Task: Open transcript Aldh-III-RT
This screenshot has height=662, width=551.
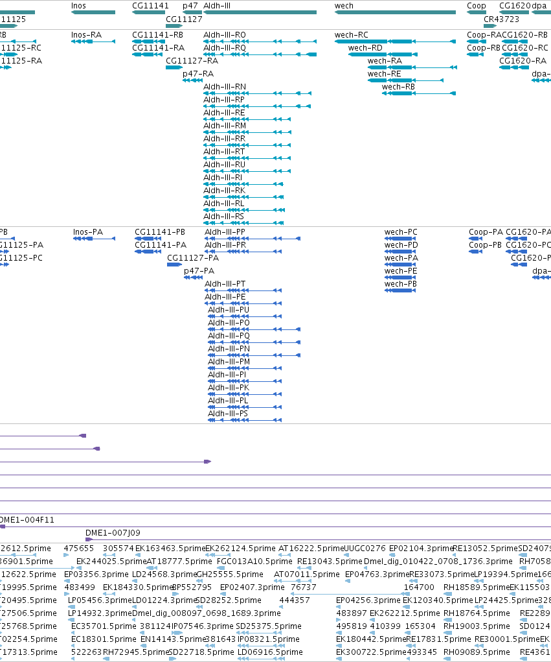Action: pyautogui.click(x=224, y=152)
